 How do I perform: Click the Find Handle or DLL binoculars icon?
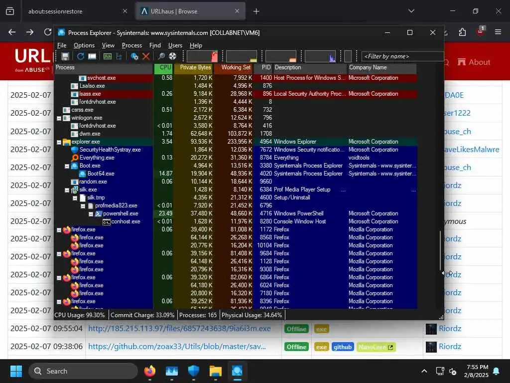tap(161, 56)
